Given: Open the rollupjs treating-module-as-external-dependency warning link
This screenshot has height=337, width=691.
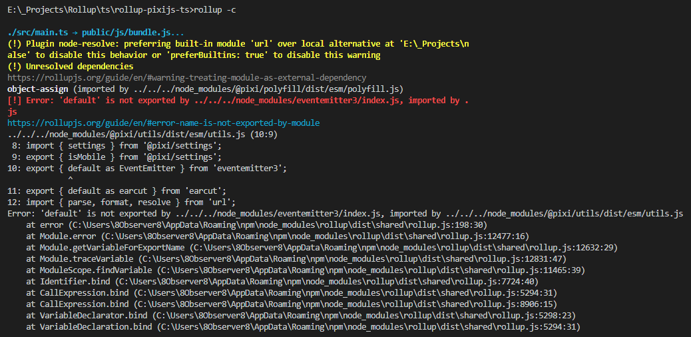Looking at the screenshot, I should [x=187, y=78].
